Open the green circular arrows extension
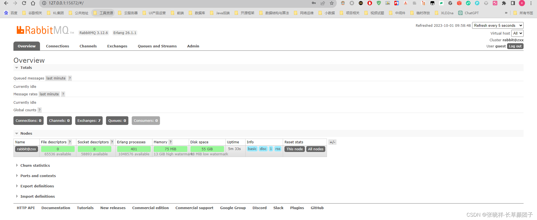 pos(468,3)
